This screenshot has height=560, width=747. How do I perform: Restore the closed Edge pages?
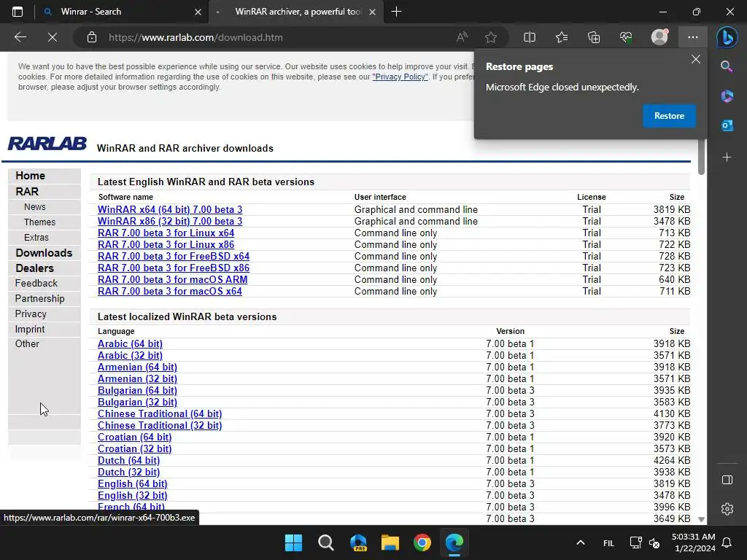(669, 116)
